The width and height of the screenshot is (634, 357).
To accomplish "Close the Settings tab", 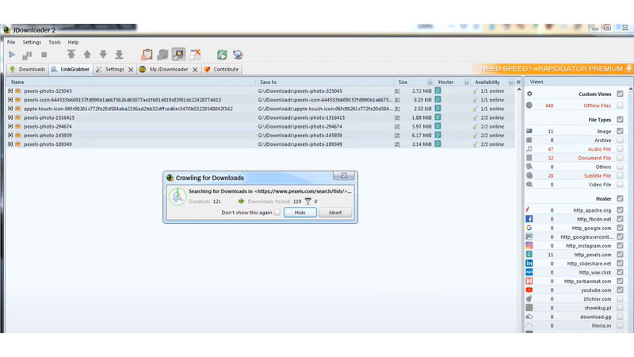I will 131,70.
